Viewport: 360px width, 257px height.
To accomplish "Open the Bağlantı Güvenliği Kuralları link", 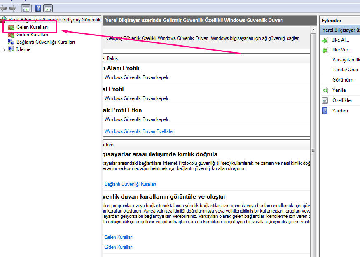I will (130, 184).
